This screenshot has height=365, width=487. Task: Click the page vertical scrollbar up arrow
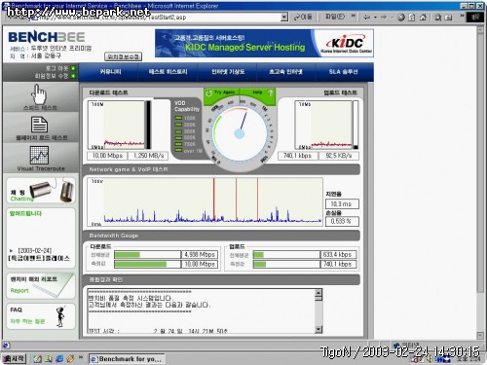[x=480, y=30]
